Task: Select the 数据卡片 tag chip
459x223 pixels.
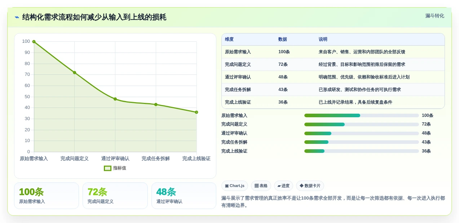Action: [x=310, y=186]
